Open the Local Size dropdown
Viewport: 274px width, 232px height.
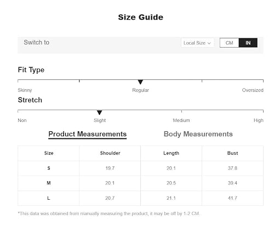(197, 43)
